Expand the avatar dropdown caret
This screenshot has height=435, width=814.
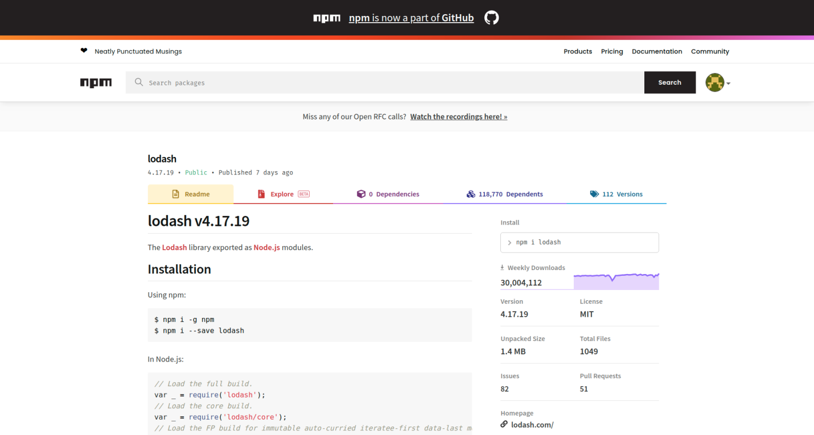[x=729, y=84]
